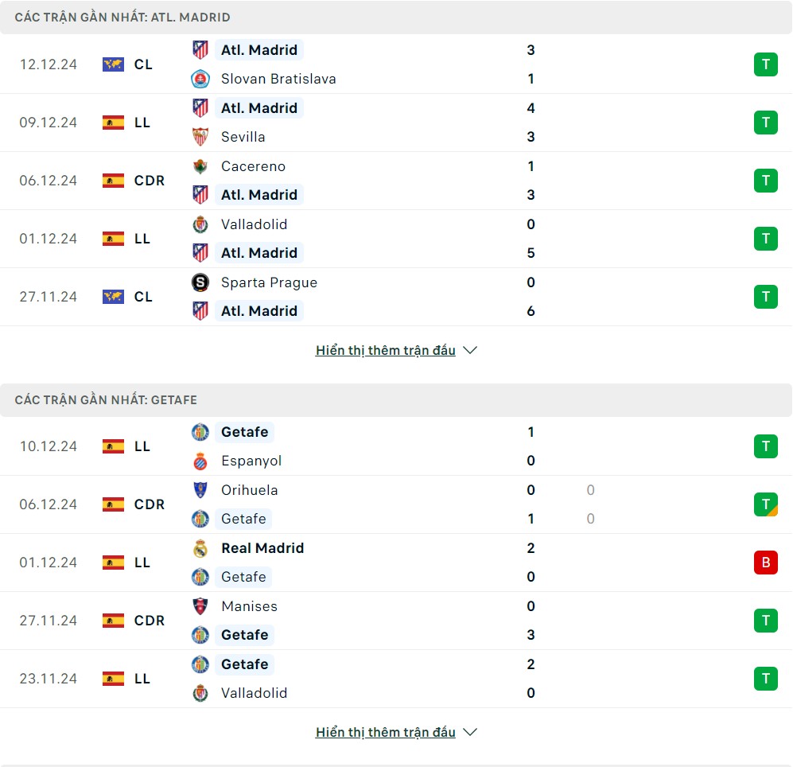Click the Sparta Prague logo icon
Screen dimensions: 793x767
[200, 282]
